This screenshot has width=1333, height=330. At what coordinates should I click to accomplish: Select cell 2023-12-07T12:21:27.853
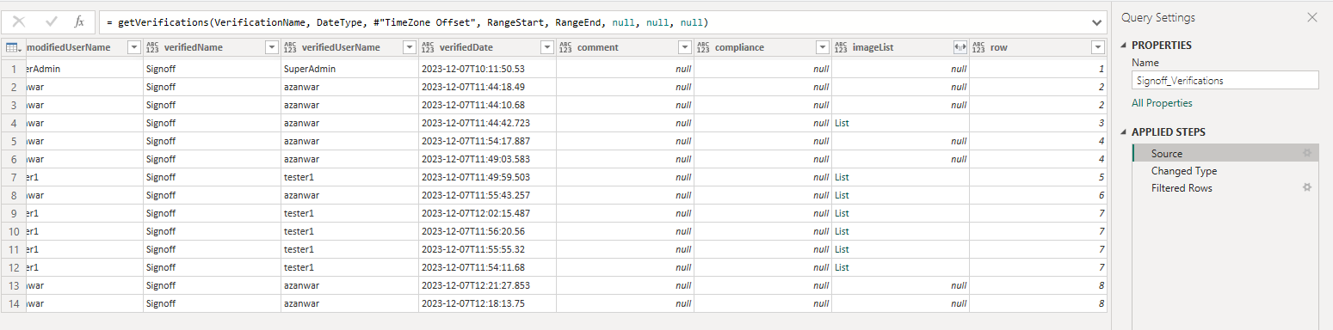(x=487, y=285)
